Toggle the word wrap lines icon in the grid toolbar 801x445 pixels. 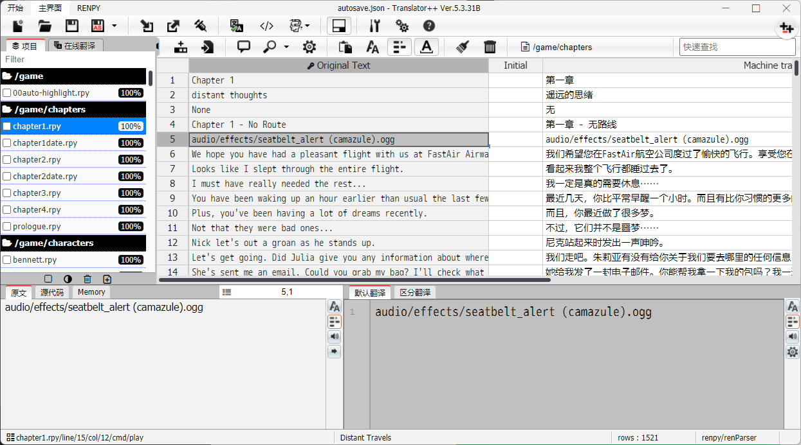point(400,47)
